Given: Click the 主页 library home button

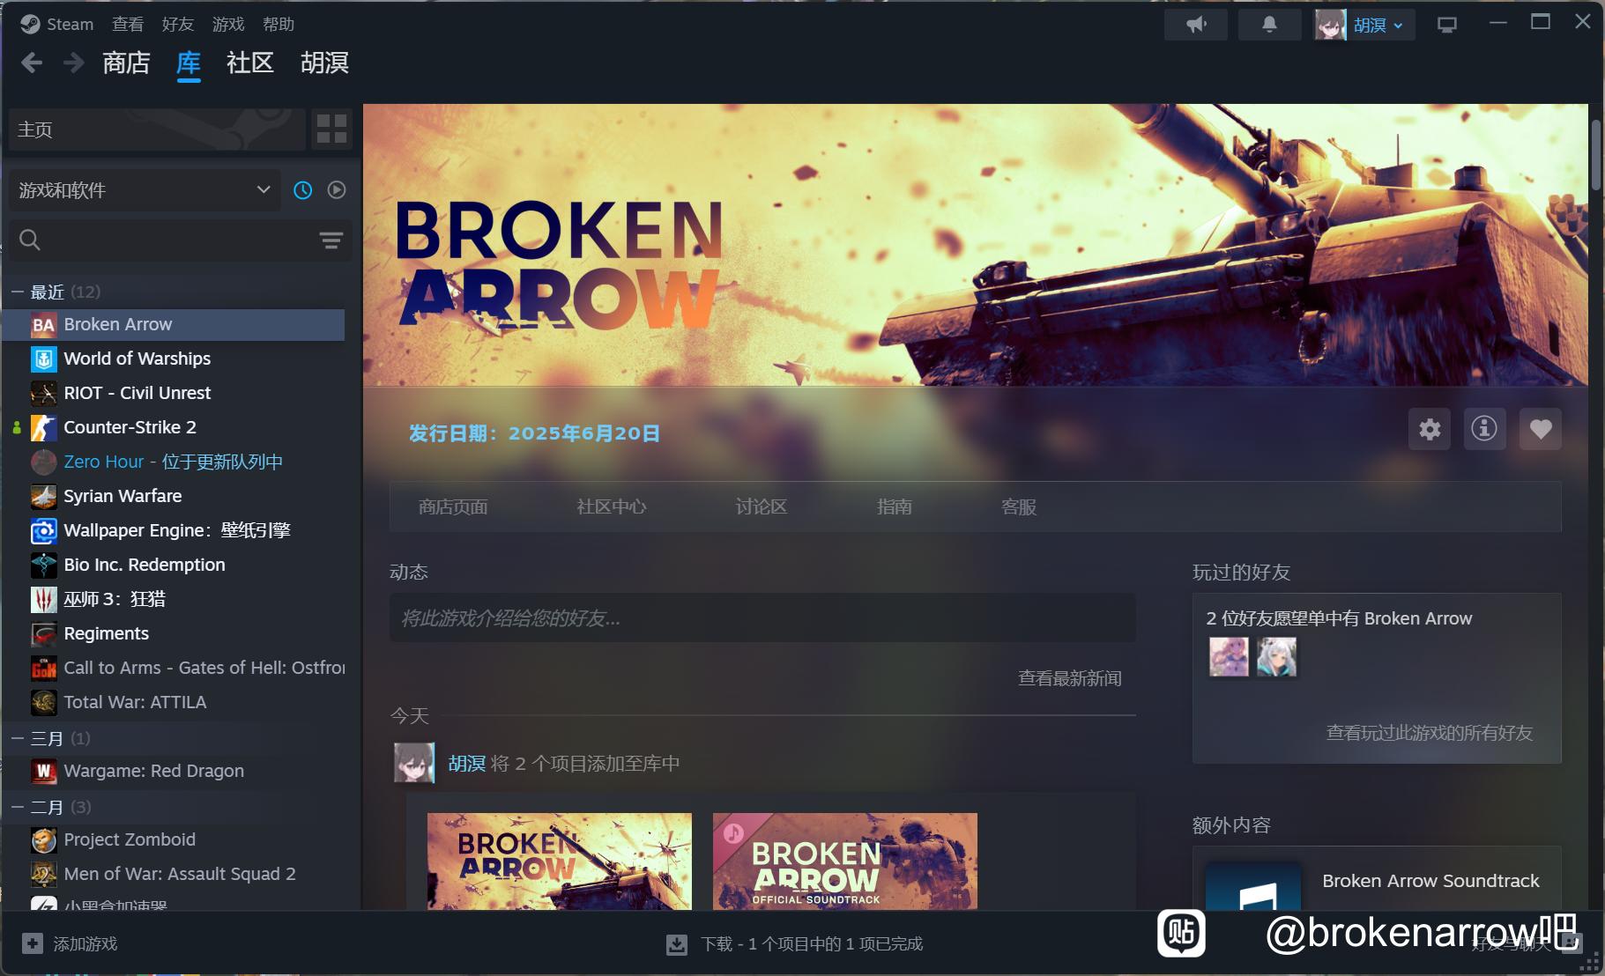Looking at the screenshot, I should point(156,129).
